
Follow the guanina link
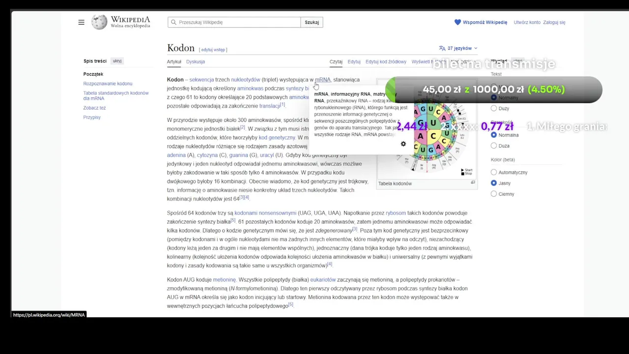tap(238, 155)
